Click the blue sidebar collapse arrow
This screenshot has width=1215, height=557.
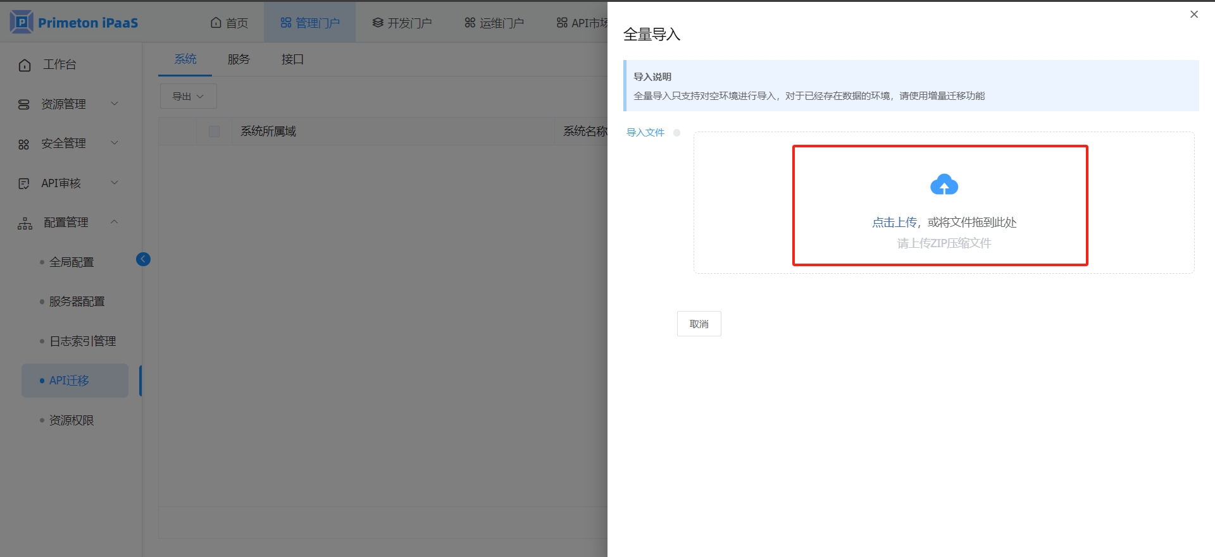click(x=144, y=259)
